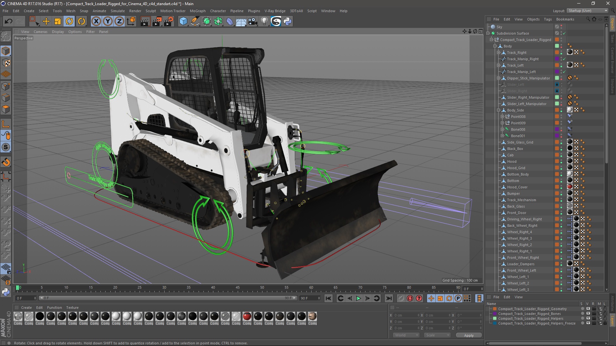The image size is (616, 346).
Task: Add a Floor environment object
Action: (241, 21)
